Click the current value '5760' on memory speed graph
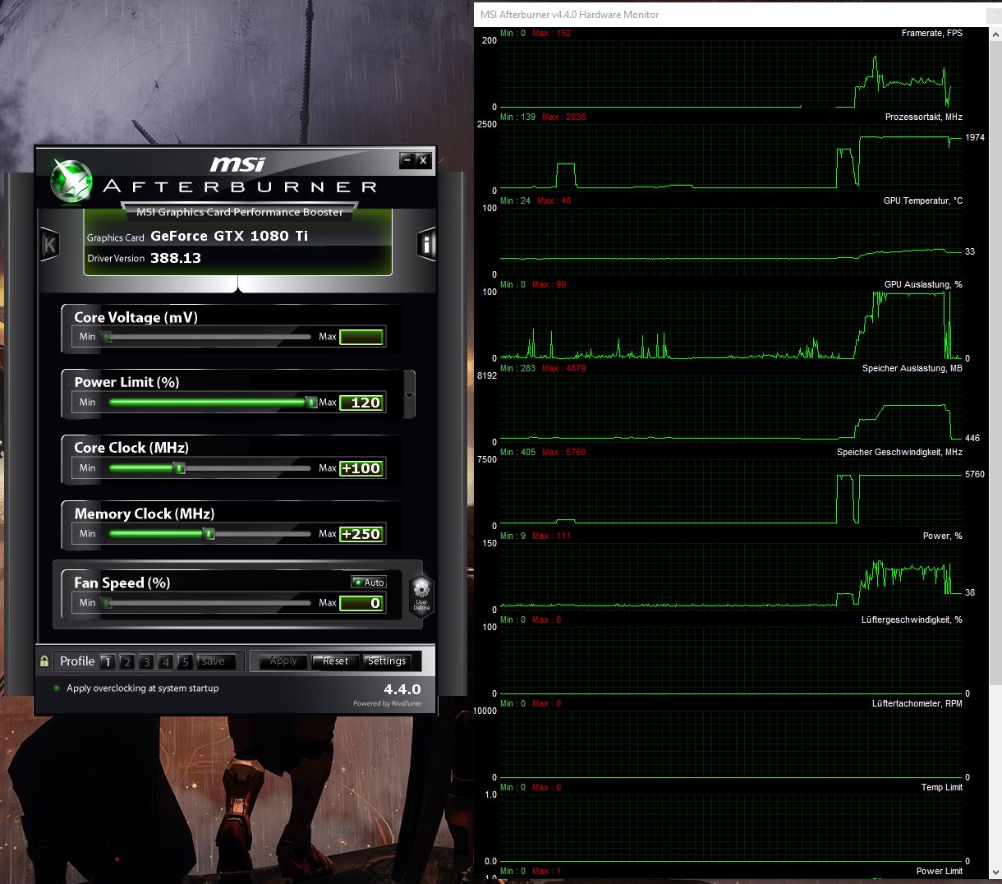Screen dimensions: 1002x884 (x=975, y=474)
